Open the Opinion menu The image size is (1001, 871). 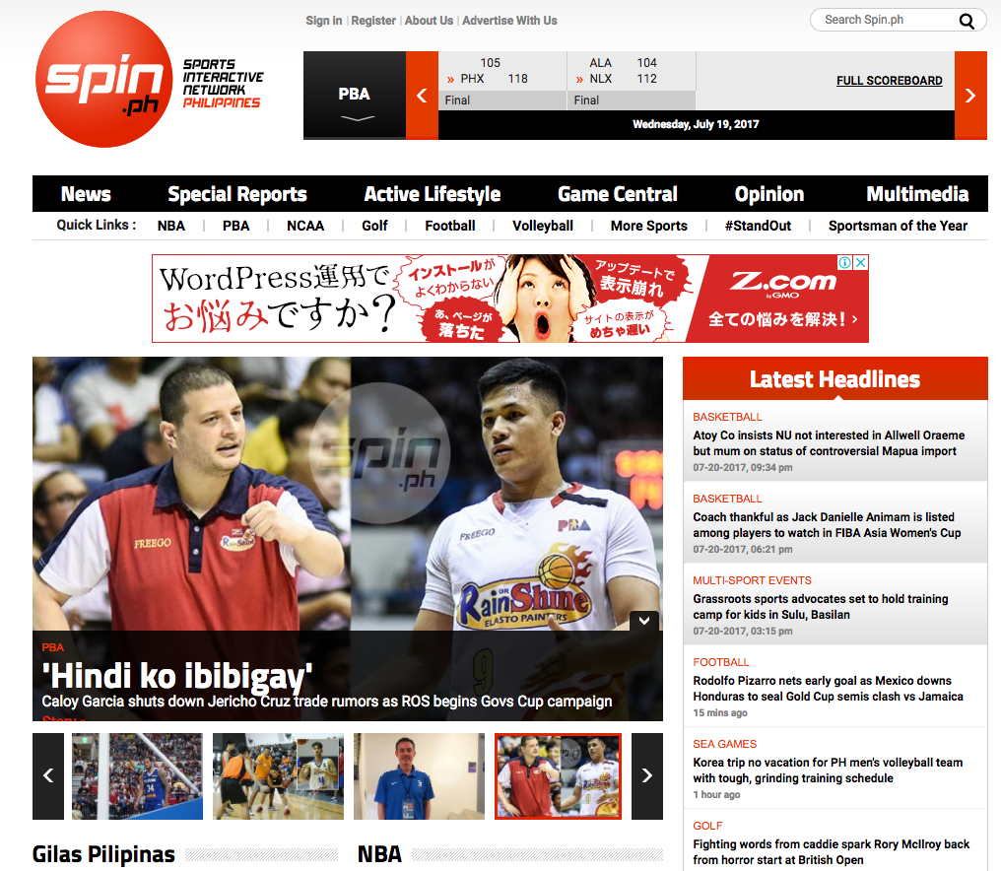click(x=769, y=193)
